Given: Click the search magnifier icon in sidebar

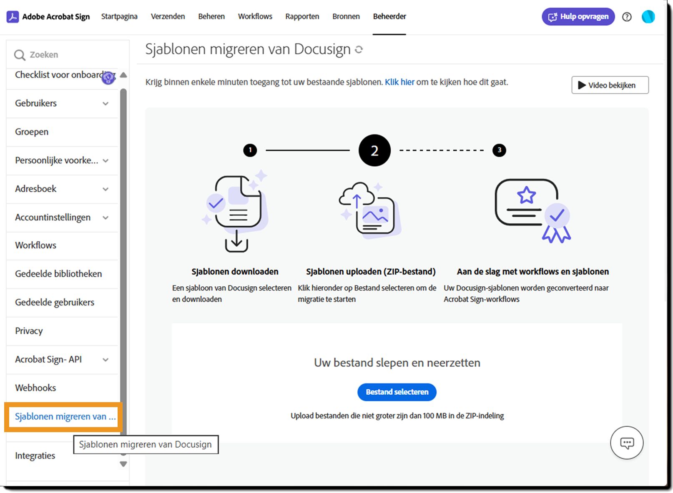Looking at the screenshot, I should [20, 55].
